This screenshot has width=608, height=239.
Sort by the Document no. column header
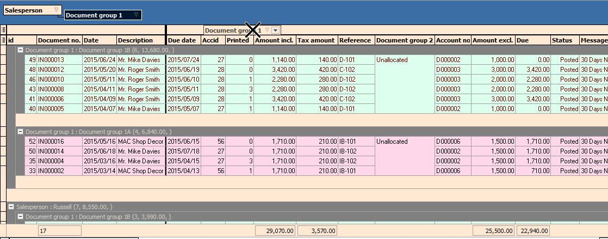click(59, 40)
